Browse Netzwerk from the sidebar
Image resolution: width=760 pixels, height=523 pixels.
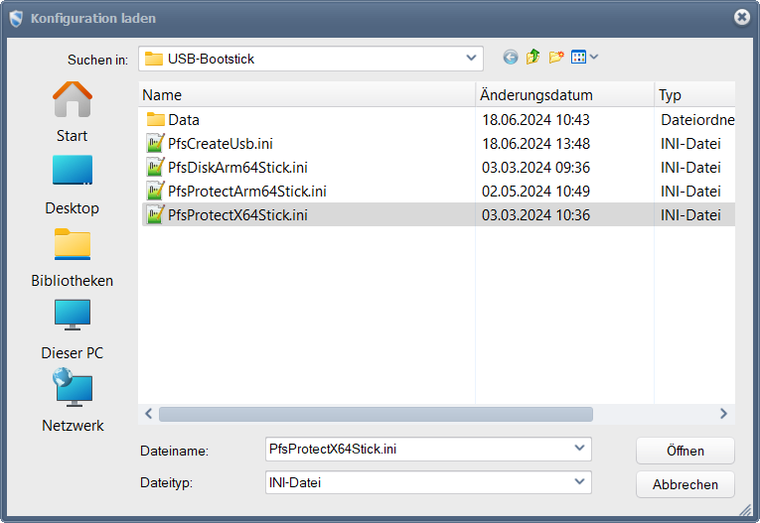[72, 401]
